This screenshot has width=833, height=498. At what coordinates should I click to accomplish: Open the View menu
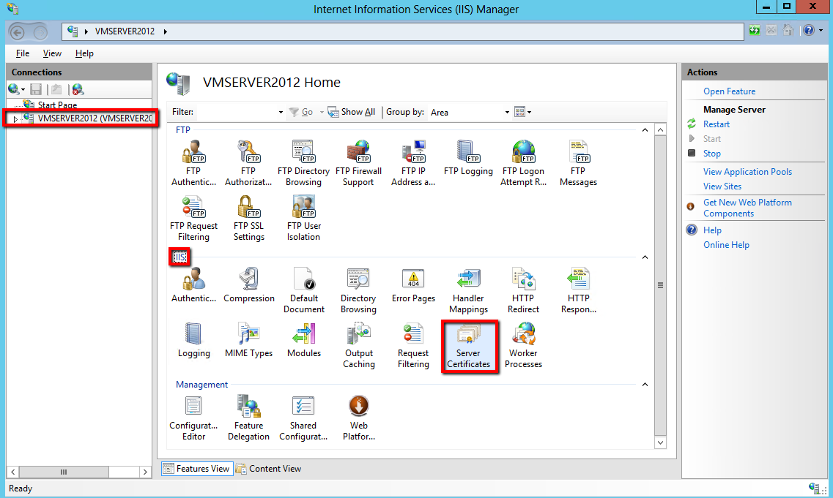51,53
